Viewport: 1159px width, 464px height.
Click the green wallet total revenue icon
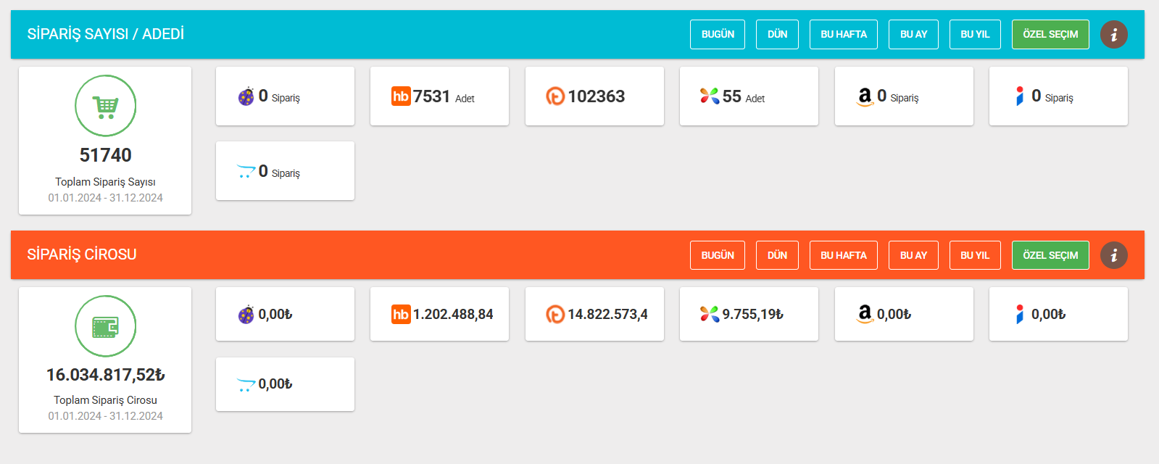[106, 326]
